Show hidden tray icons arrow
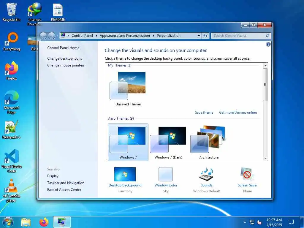The height and width of the screenshot is (228, 304). point(245,222)
